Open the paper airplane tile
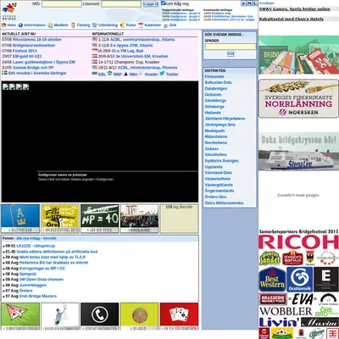The width and height of the screenshot is (339, 339). click(x=20, y=316)
